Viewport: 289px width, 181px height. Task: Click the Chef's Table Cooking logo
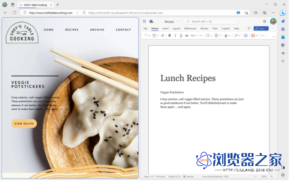click(22, 33)
